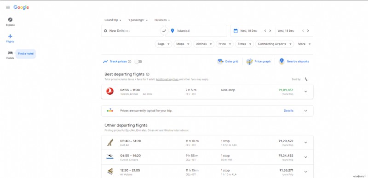Image resolution: width=368 pixels, height=178 pixels.
Task: Open the Price graph view
Action: pos(259,62)
